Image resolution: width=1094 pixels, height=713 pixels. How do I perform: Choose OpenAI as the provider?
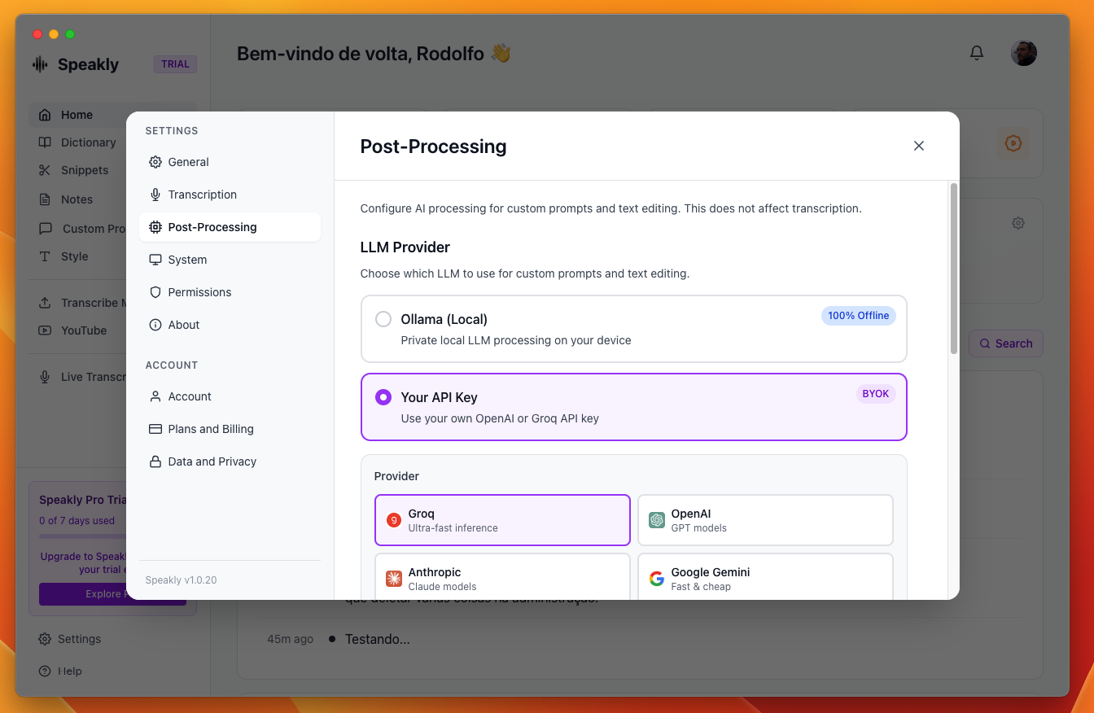click(764, 520)
